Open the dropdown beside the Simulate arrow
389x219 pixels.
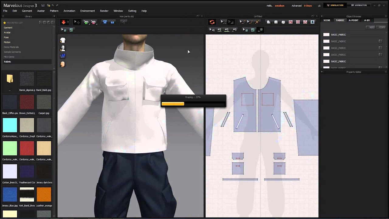[x=68, y=22]
